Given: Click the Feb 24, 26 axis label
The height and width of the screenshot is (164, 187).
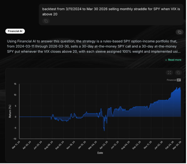Looking at the screenshot, I should [x=169, y=145].
